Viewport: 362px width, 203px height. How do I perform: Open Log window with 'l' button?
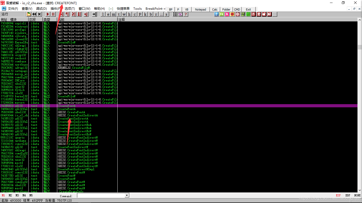pos(103,14)
